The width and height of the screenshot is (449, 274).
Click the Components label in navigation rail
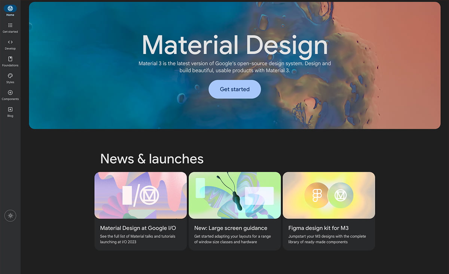[x=10, y=99]
